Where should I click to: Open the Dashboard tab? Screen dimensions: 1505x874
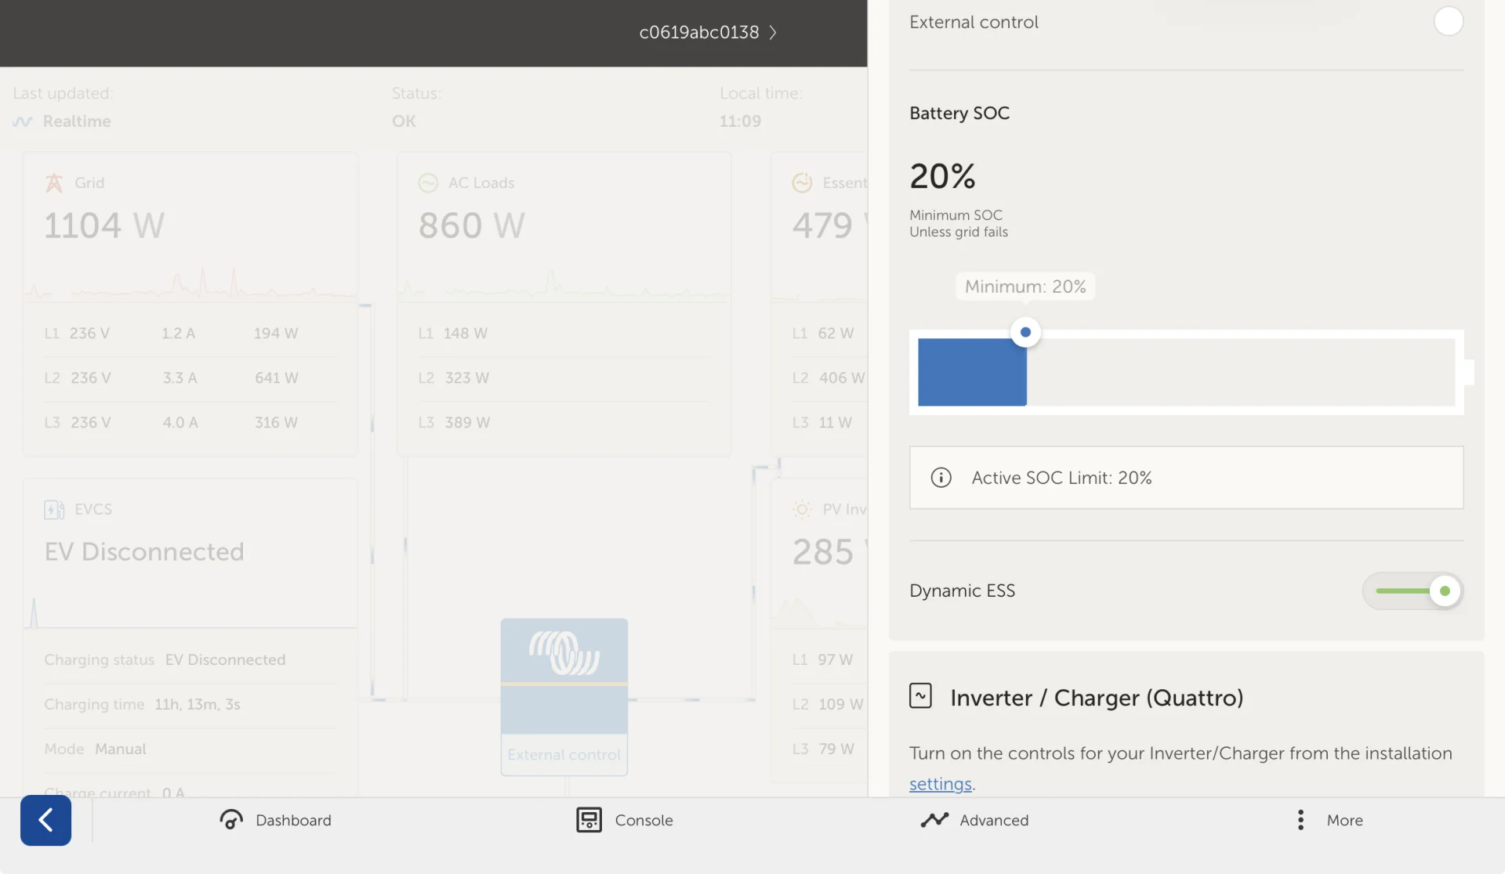point(275,820)
